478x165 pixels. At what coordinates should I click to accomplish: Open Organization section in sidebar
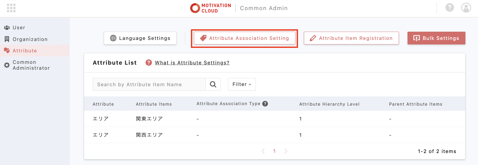[x=30, y=39]
